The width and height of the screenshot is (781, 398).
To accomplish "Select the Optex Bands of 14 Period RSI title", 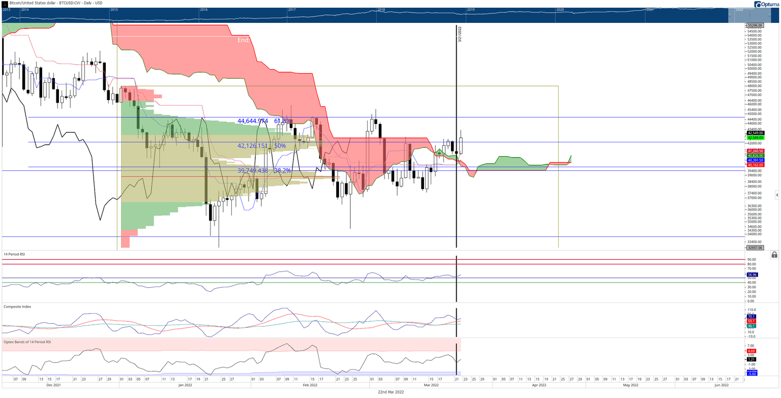I will coord(27,341).
